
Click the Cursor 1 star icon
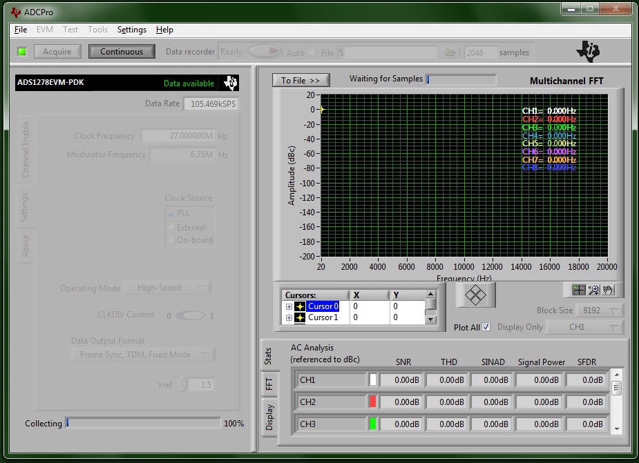click(300, 317)
